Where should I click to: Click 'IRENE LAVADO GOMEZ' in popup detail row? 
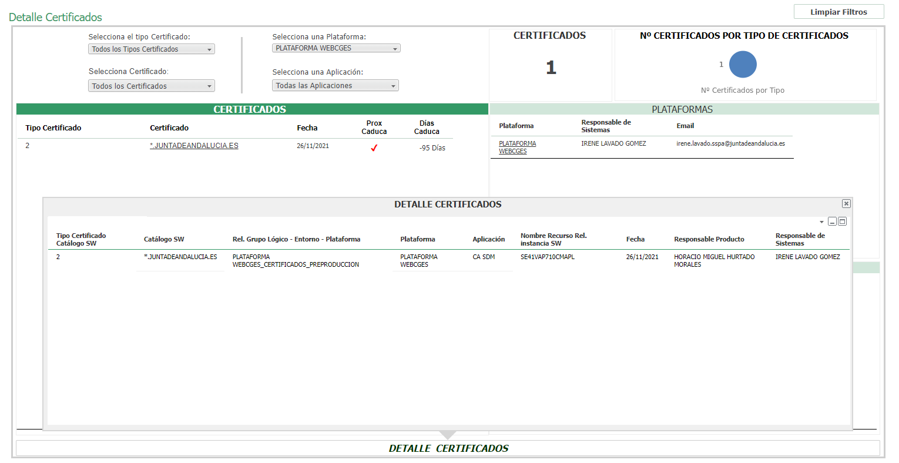(x=807, y=257)
